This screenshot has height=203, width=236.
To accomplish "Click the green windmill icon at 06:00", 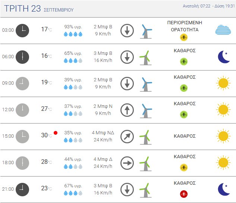I will tap(145, 57).
